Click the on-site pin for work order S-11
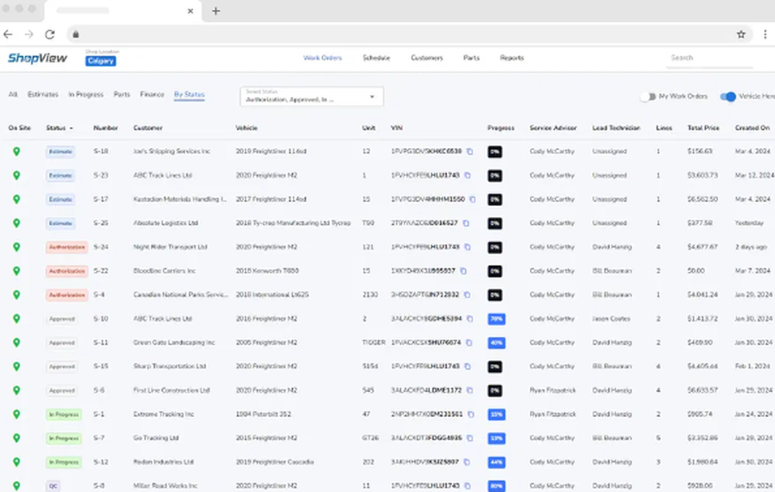775x492 pixels. [16, 342]
